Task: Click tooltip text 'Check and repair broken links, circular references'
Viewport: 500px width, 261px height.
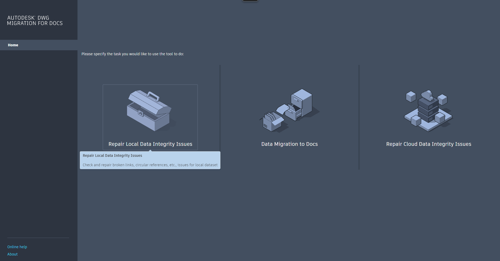Action: pyautogui.click(x=125, y=165)
